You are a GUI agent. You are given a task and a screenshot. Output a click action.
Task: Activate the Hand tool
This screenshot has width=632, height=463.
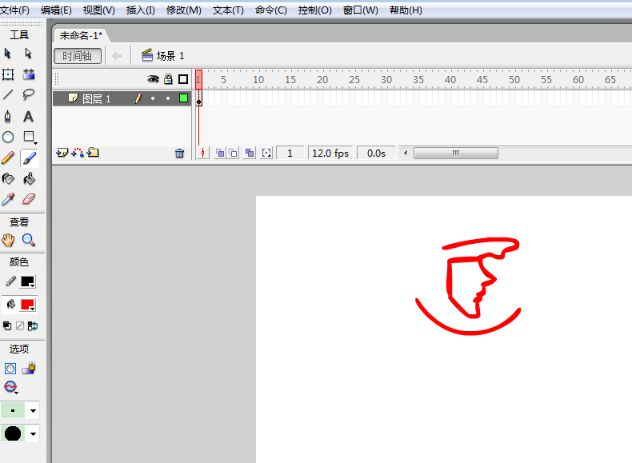(8, 240)
